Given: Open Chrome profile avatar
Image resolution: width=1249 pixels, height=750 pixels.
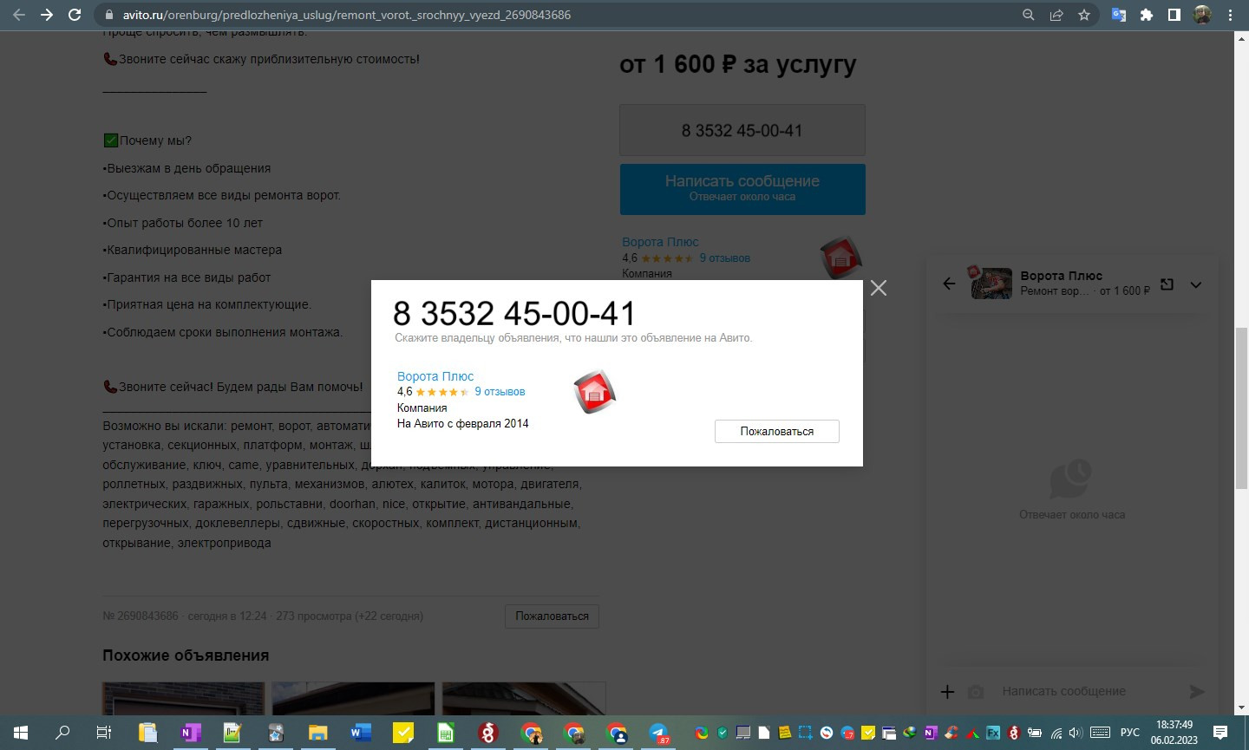Looking at the screenshot, I should [x=1202, y=15].
